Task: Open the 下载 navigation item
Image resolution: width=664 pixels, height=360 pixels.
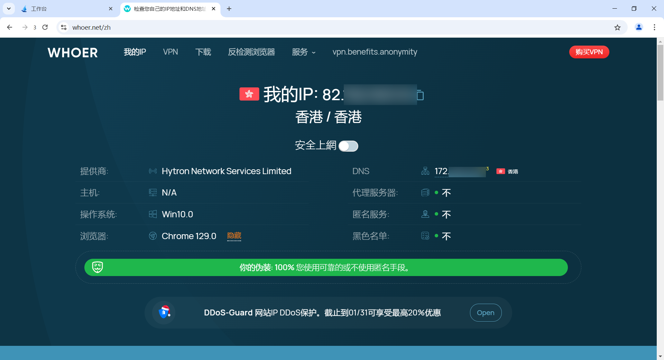Action: 203,52
